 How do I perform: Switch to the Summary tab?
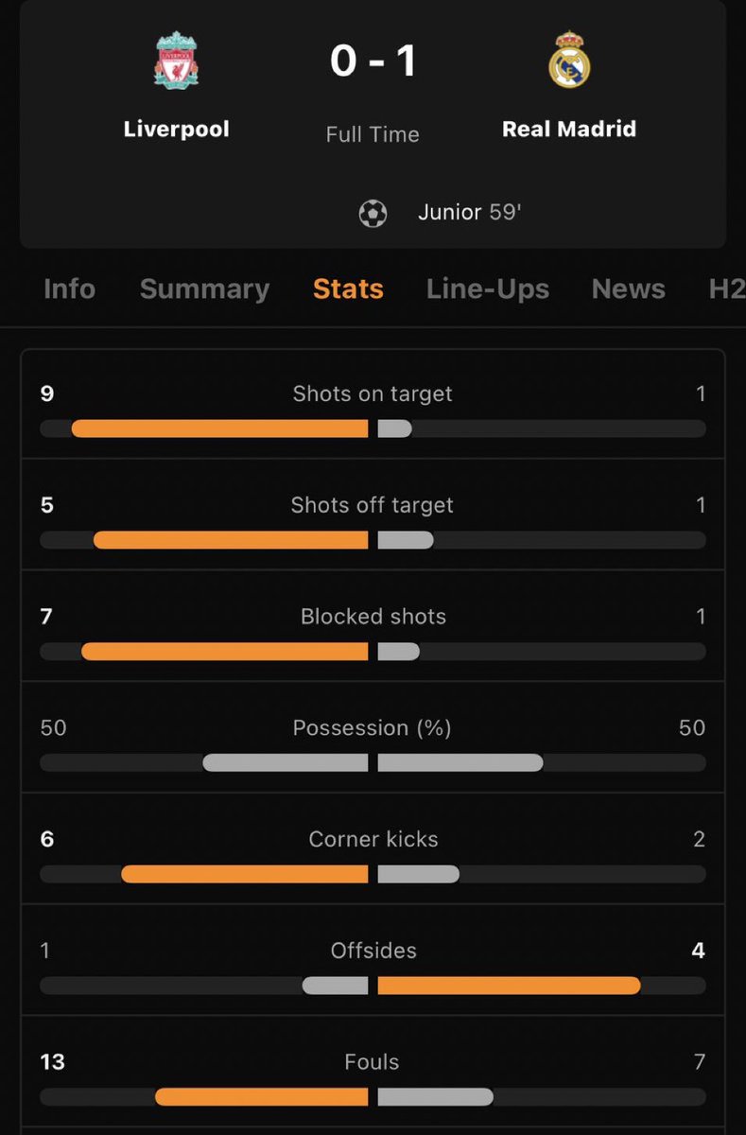point(204,288)
